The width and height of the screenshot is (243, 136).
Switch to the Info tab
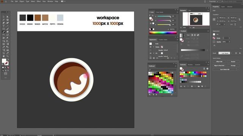[189, 11]
